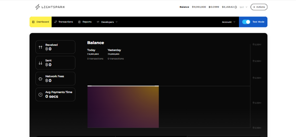Viewport: 296px width, 137px height.
Task: Click the Lightspark bolt logo
Action: coord(38,7)
